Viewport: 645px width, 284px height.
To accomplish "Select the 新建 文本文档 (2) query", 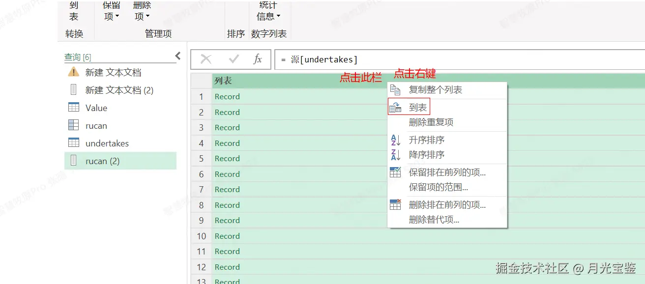I will point(120,90).
